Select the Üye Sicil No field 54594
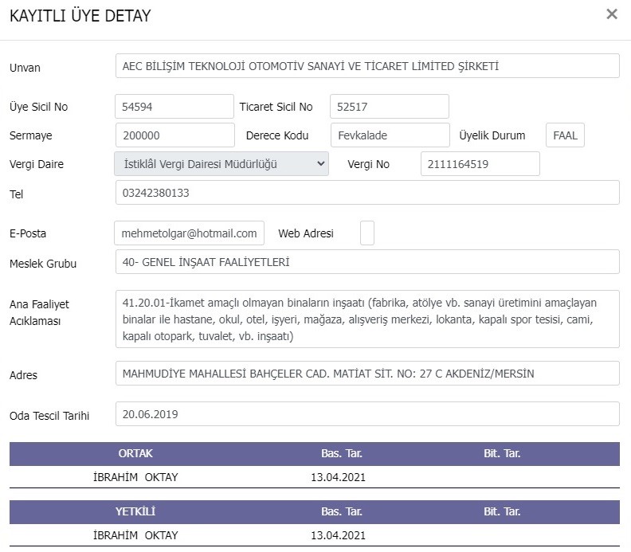 click(174, 107)
